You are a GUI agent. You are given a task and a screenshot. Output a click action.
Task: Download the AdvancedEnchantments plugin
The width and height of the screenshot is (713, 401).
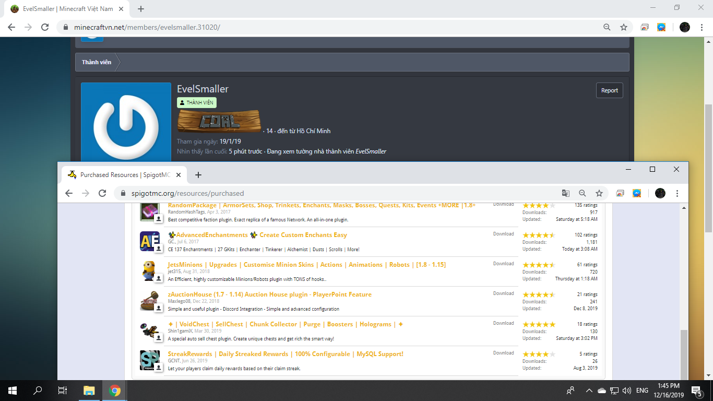504,234
